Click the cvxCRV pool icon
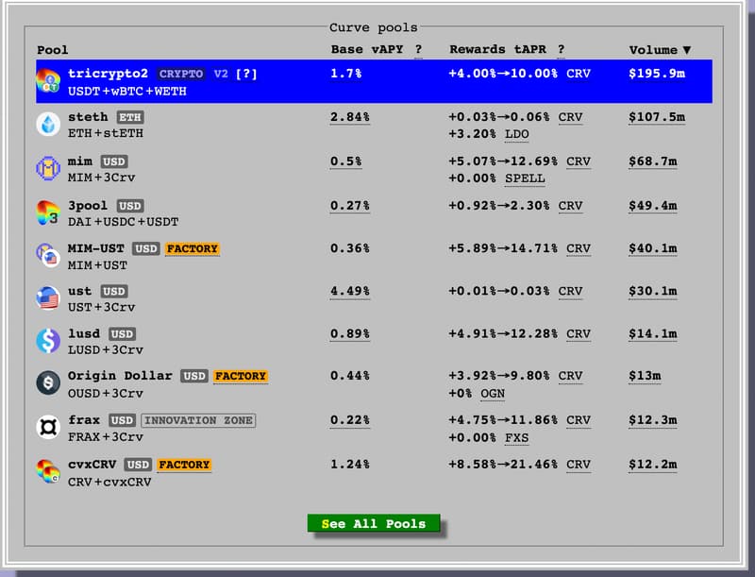The image size is (755, 577). click(x=48, y=472)
